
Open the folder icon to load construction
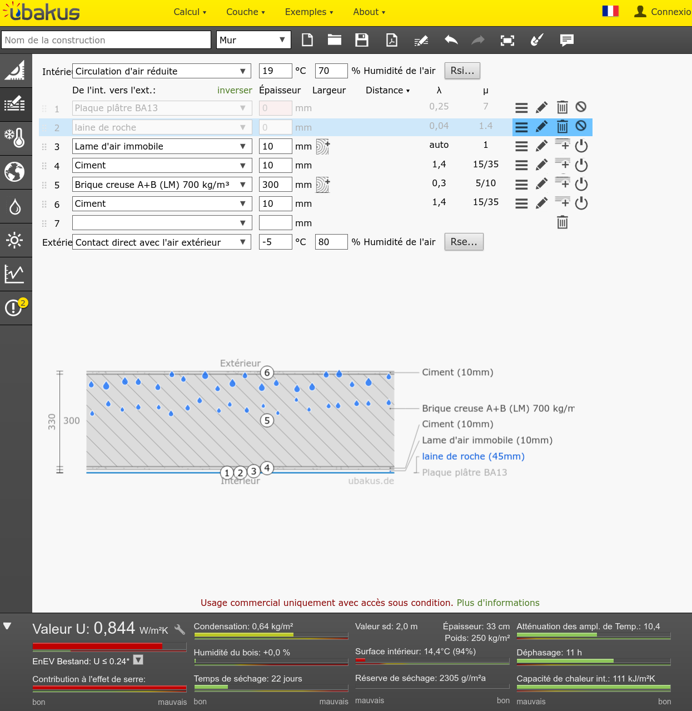(x=334, y=40)
